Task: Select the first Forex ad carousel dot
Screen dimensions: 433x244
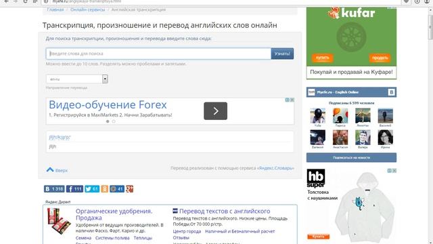Action: (108, 121)
